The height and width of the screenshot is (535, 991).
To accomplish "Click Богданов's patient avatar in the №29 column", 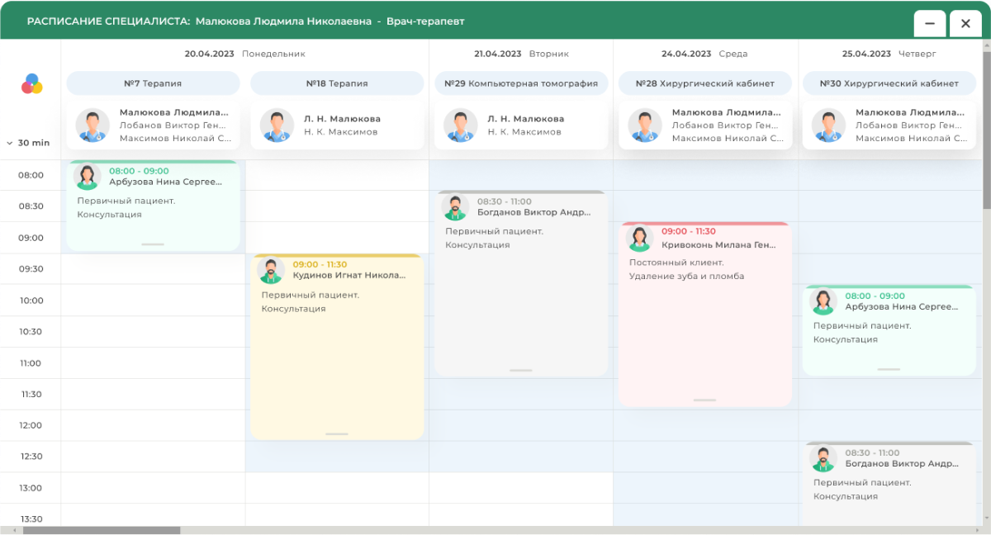I will 455,207.
